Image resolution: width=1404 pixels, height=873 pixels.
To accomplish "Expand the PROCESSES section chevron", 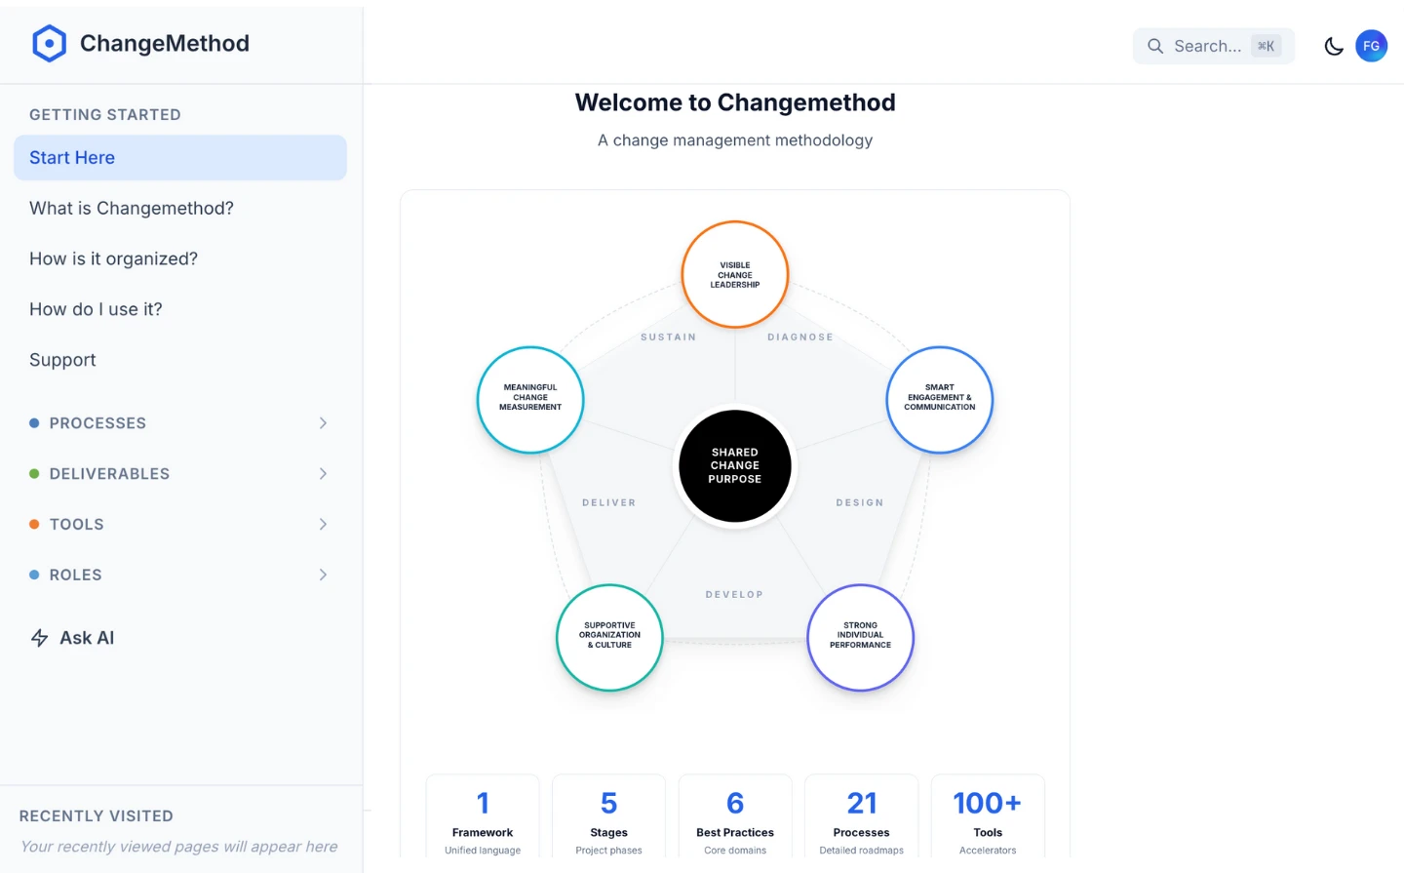I will pyautogui.click(x=323, y=423).
